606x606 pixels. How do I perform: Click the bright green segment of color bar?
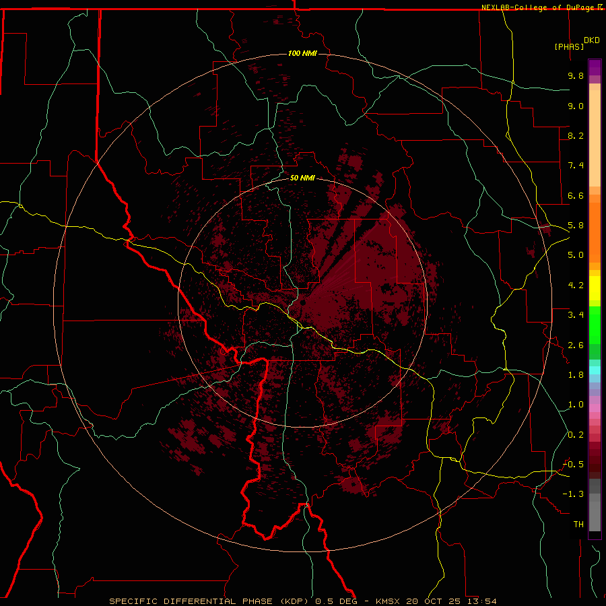point(595,326)
